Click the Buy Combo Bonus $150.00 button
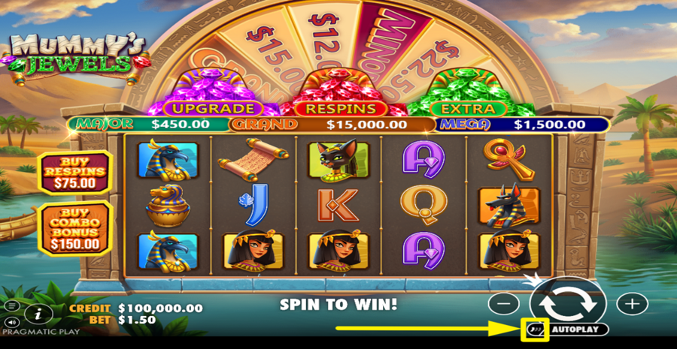Image resolution: width=677 pixels, height=349 pixels. click(75, 228)
